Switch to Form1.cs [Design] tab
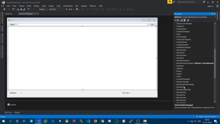220x124 pixels. 25,14
